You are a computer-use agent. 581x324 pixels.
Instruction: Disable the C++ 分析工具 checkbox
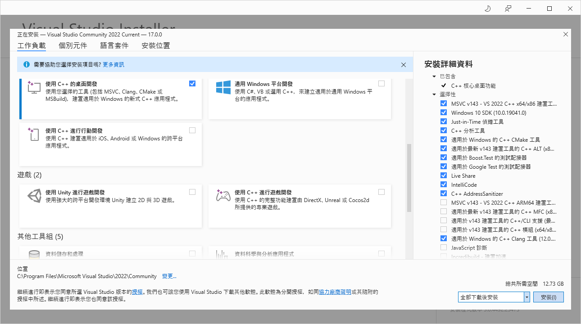click(x=444, y=130)
